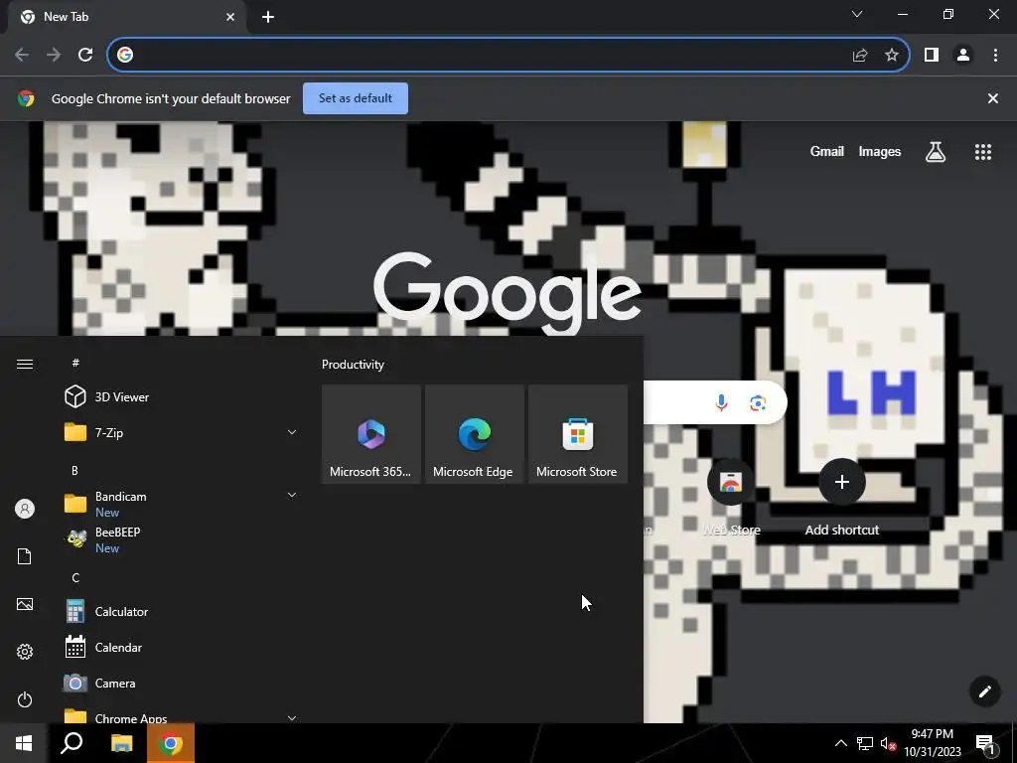Click the Set as default button
Screen dimensions: 1017x763
[x=356, y=98]
